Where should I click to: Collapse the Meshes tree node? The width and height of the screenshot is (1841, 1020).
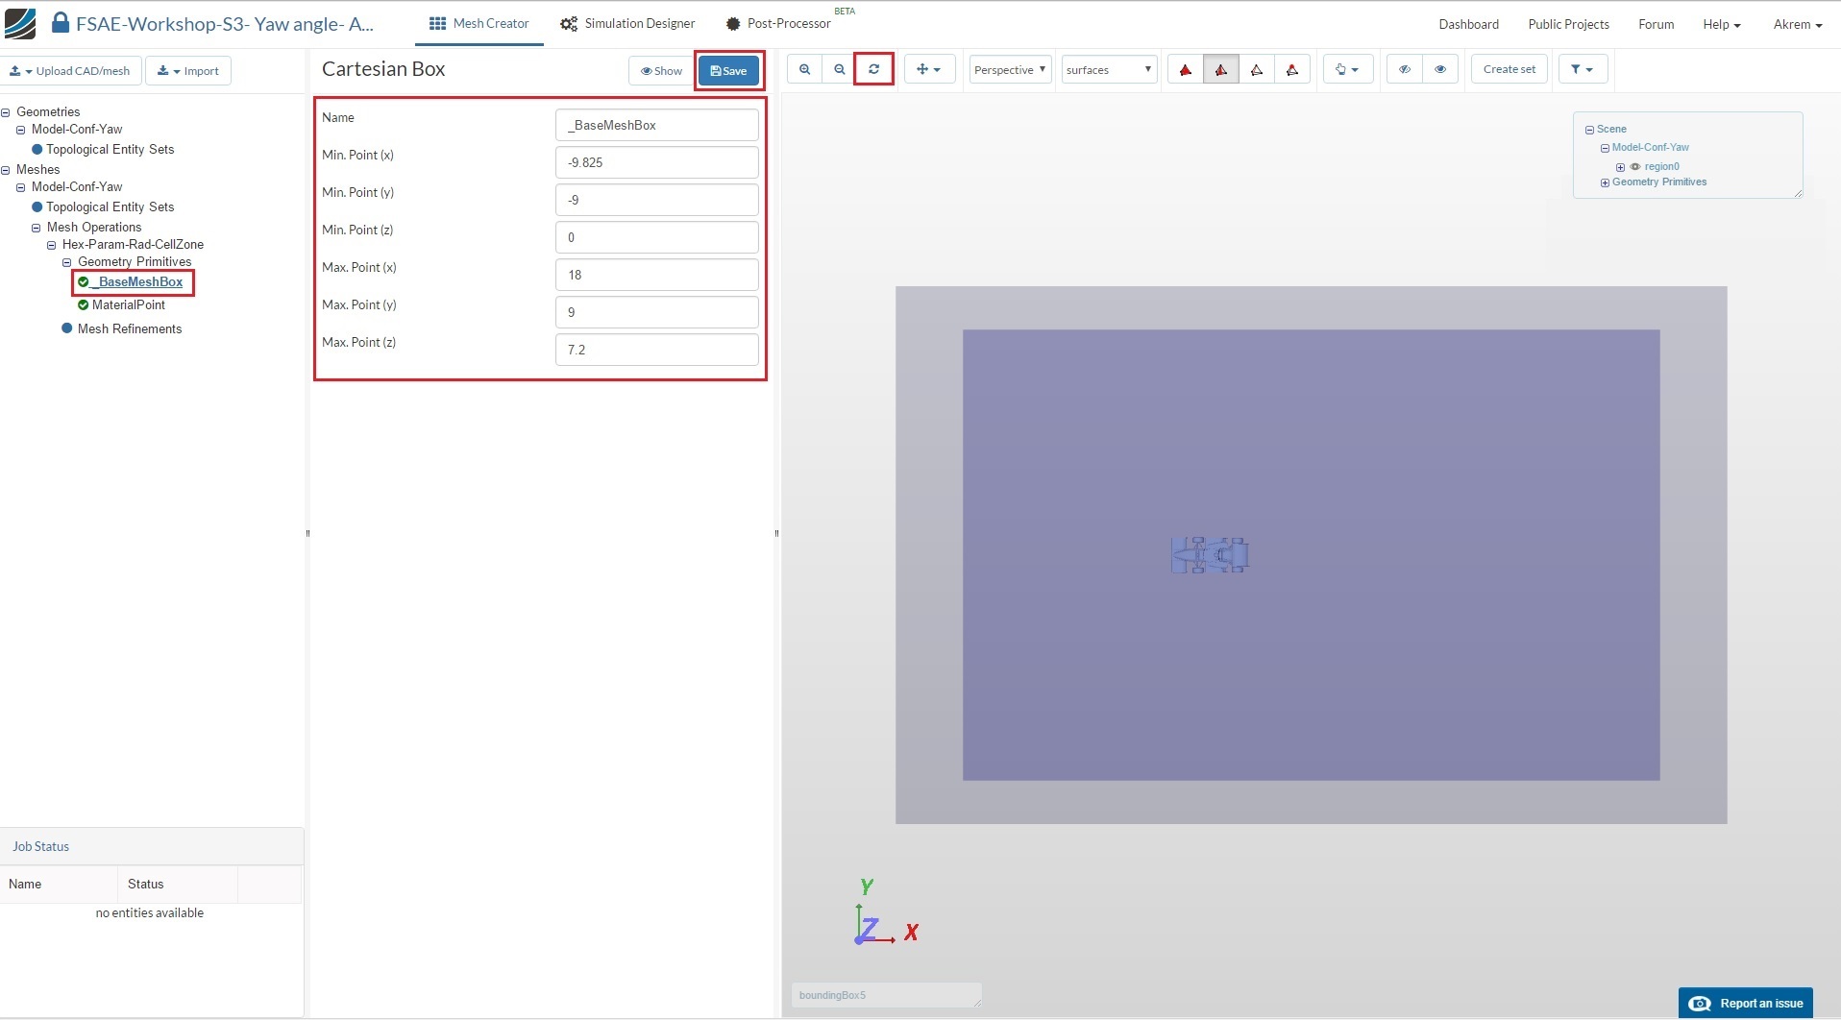pyautogui.click(x=6, y=170)
